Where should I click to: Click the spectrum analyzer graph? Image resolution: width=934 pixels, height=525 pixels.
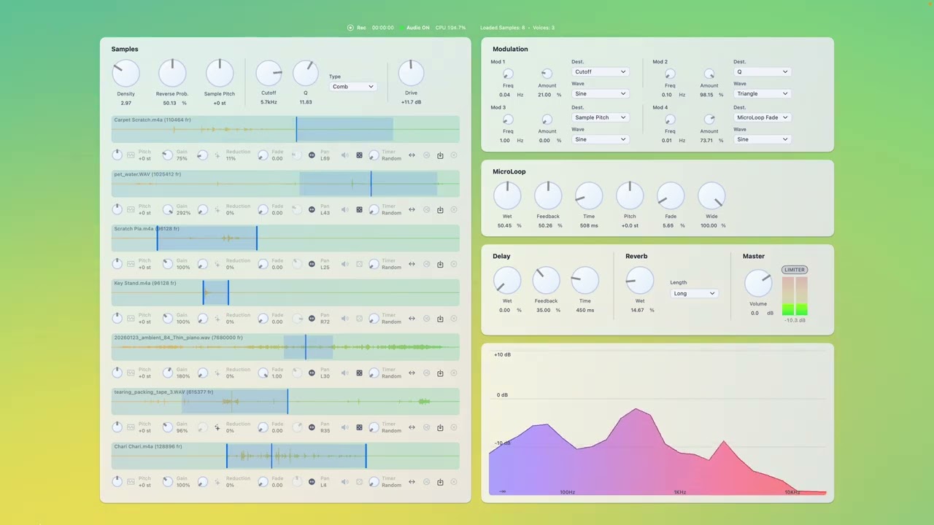pos(657,422)
